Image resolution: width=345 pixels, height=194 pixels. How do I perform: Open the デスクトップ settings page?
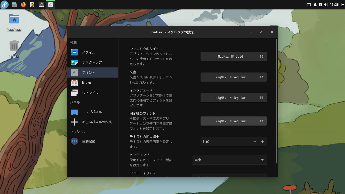tap(93, 62)
